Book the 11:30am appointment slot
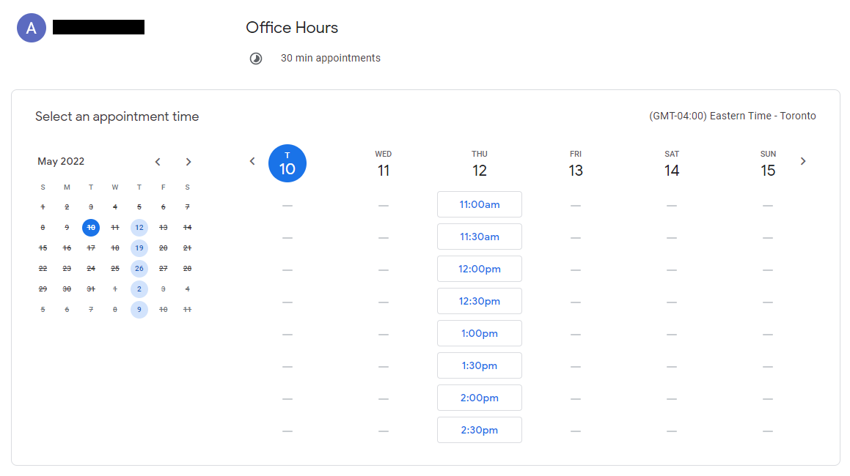 coord(480,237)
